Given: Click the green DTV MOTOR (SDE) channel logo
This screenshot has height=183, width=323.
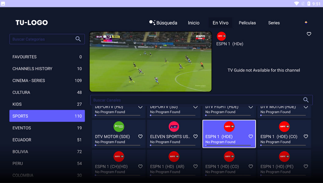Looking at the screenshot, I should tap(119, 126).
